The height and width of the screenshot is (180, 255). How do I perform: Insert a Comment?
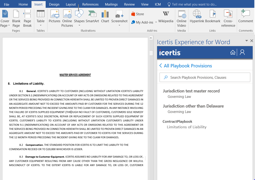pyautogui.click(x=245, y=17)
